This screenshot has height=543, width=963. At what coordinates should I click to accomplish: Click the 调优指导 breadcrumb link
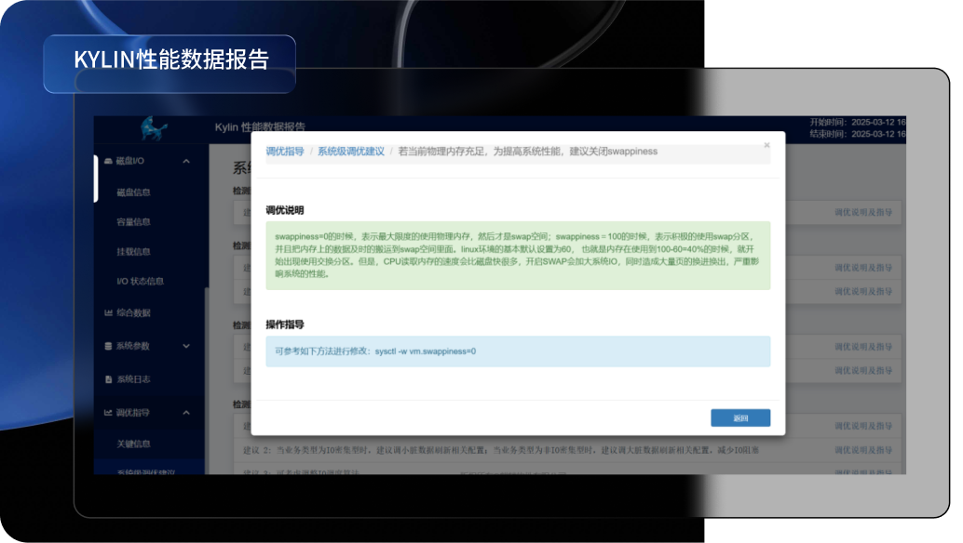[x=285, y=152]
